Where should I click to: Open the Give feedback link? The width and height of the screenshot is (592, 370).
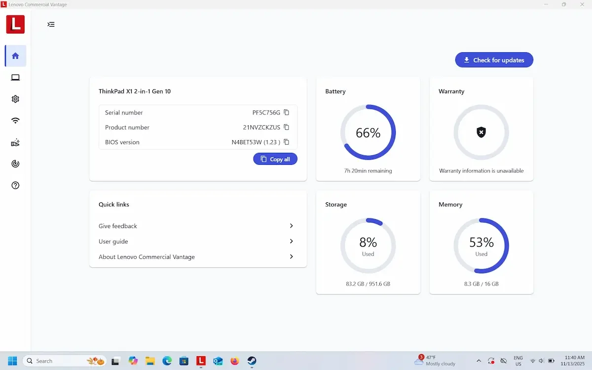click(x=118, y=226)
